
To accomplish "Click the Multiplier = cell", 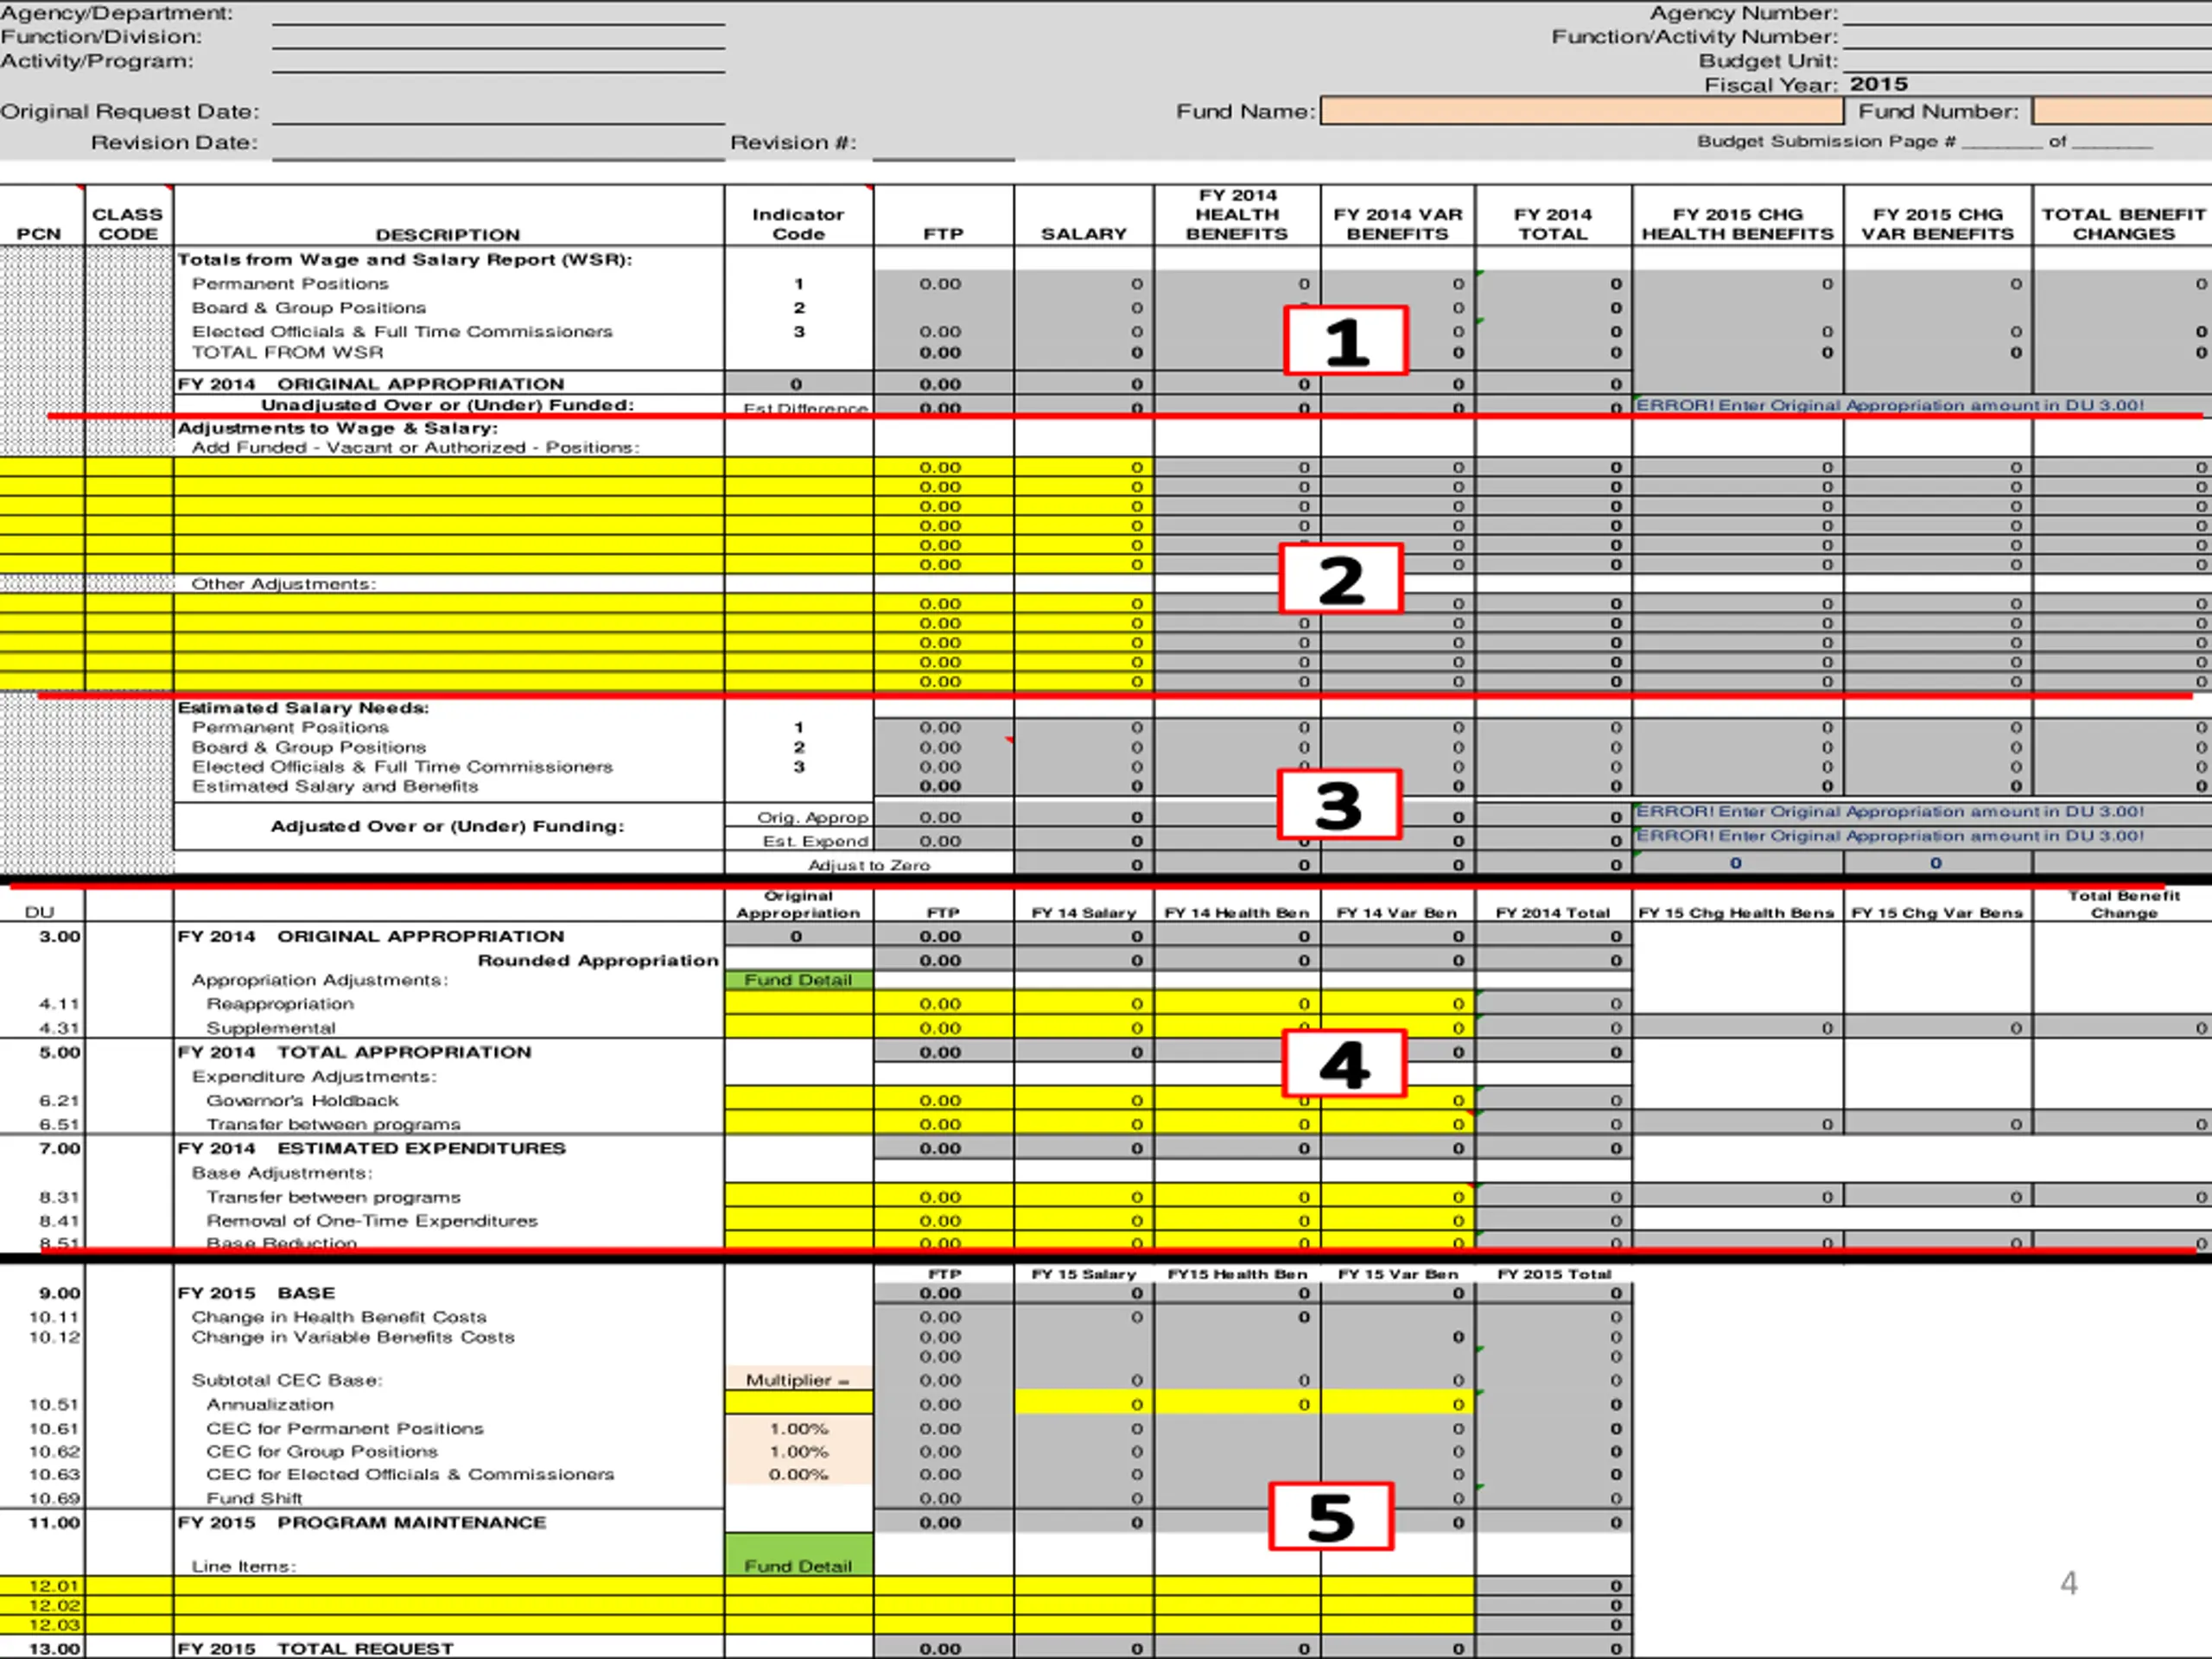I will coord(798,1380).
